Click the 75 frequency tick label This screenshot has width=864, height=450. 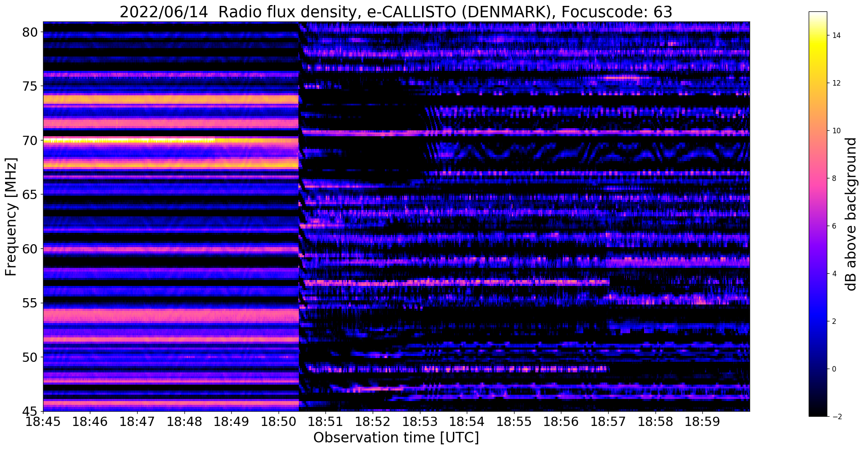[x=30, y=86]
